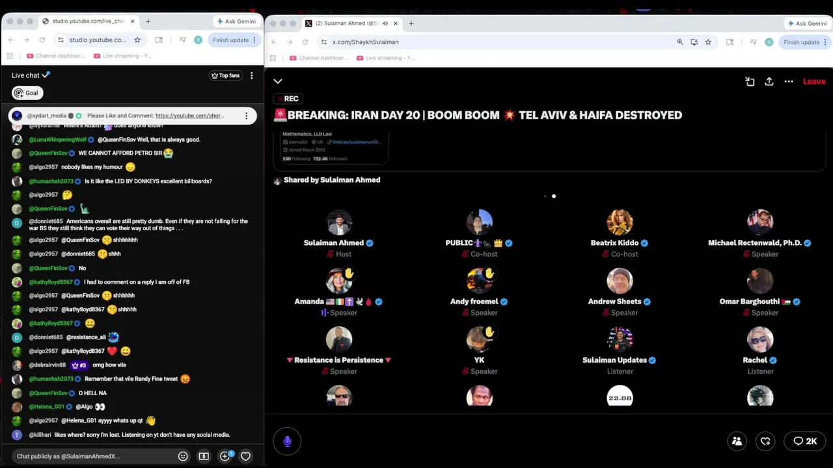Image resolution: width=833 pixels, height=468 pixels.
Task: Click install app icon in X window address bar
Action: pos(694,42)
